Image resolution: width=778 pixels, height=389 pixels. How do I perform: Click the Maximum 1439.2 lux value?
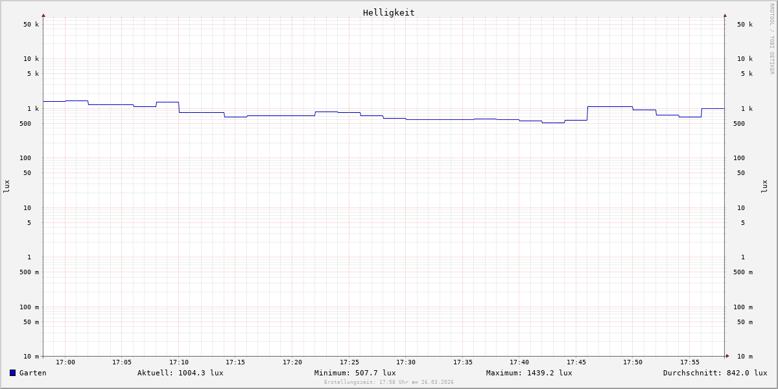[x=529, y=373]
